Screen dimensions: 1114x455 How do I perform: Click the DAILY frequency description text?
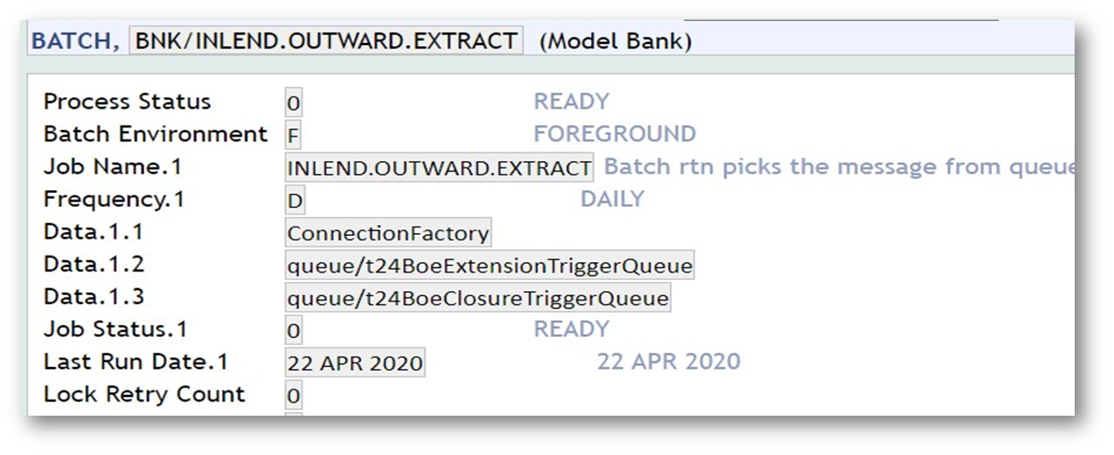(612, 199)
